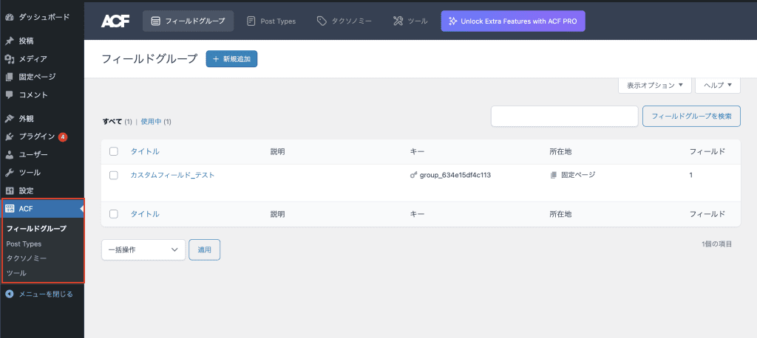Open プラグイン in the sidebar

point(37,137)
